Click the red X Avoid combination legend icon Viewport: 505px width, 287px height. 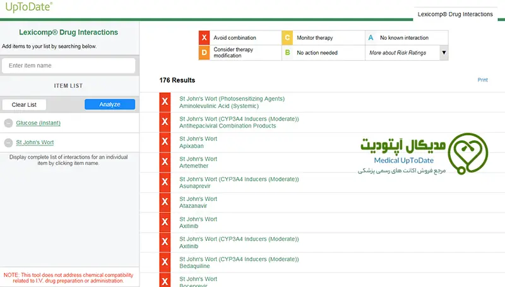point(204,38)
